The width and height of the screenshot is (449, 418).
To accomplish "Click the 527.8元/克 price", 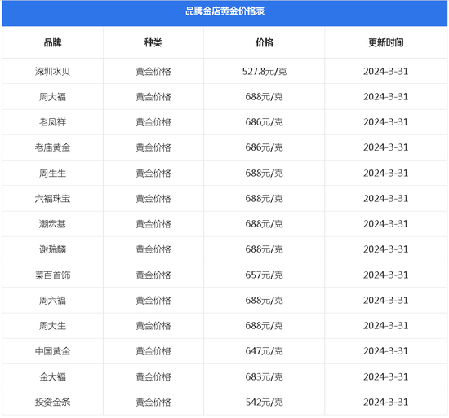I will point(265,72).
